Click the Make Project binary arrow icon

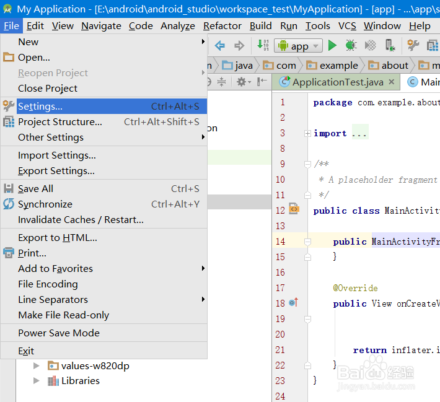(263, 45)
